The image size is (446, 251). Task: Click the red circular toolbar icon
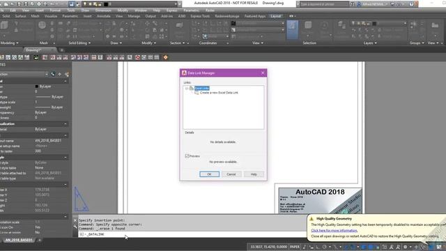pyautogui.click(x=138, y=57)
